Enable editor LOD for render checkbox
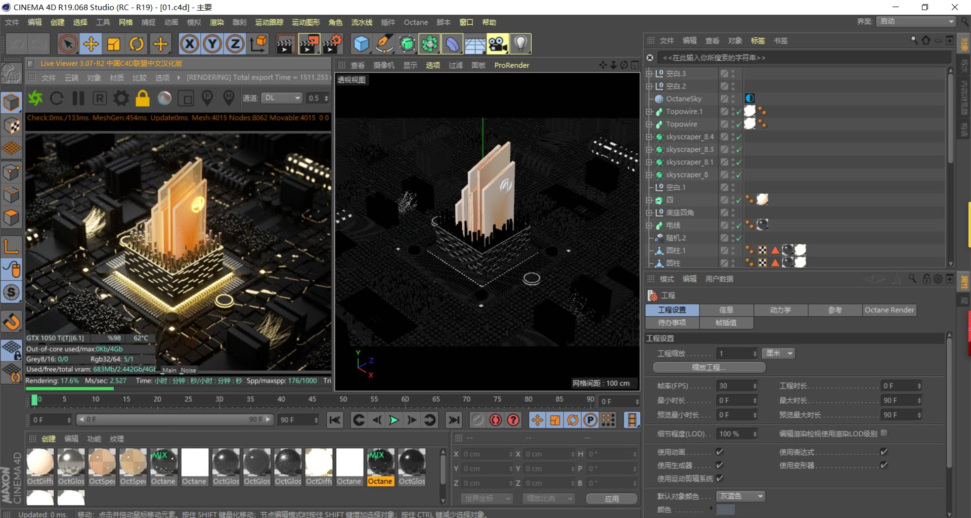This screenshot has width=971, height=518. pyautogui.click(x=884, y=433)
